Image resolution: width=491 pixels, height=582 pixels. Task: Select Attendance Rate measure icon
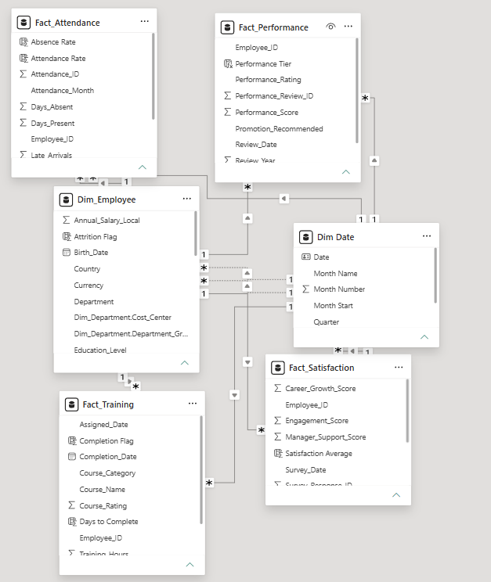pos(23,58)
